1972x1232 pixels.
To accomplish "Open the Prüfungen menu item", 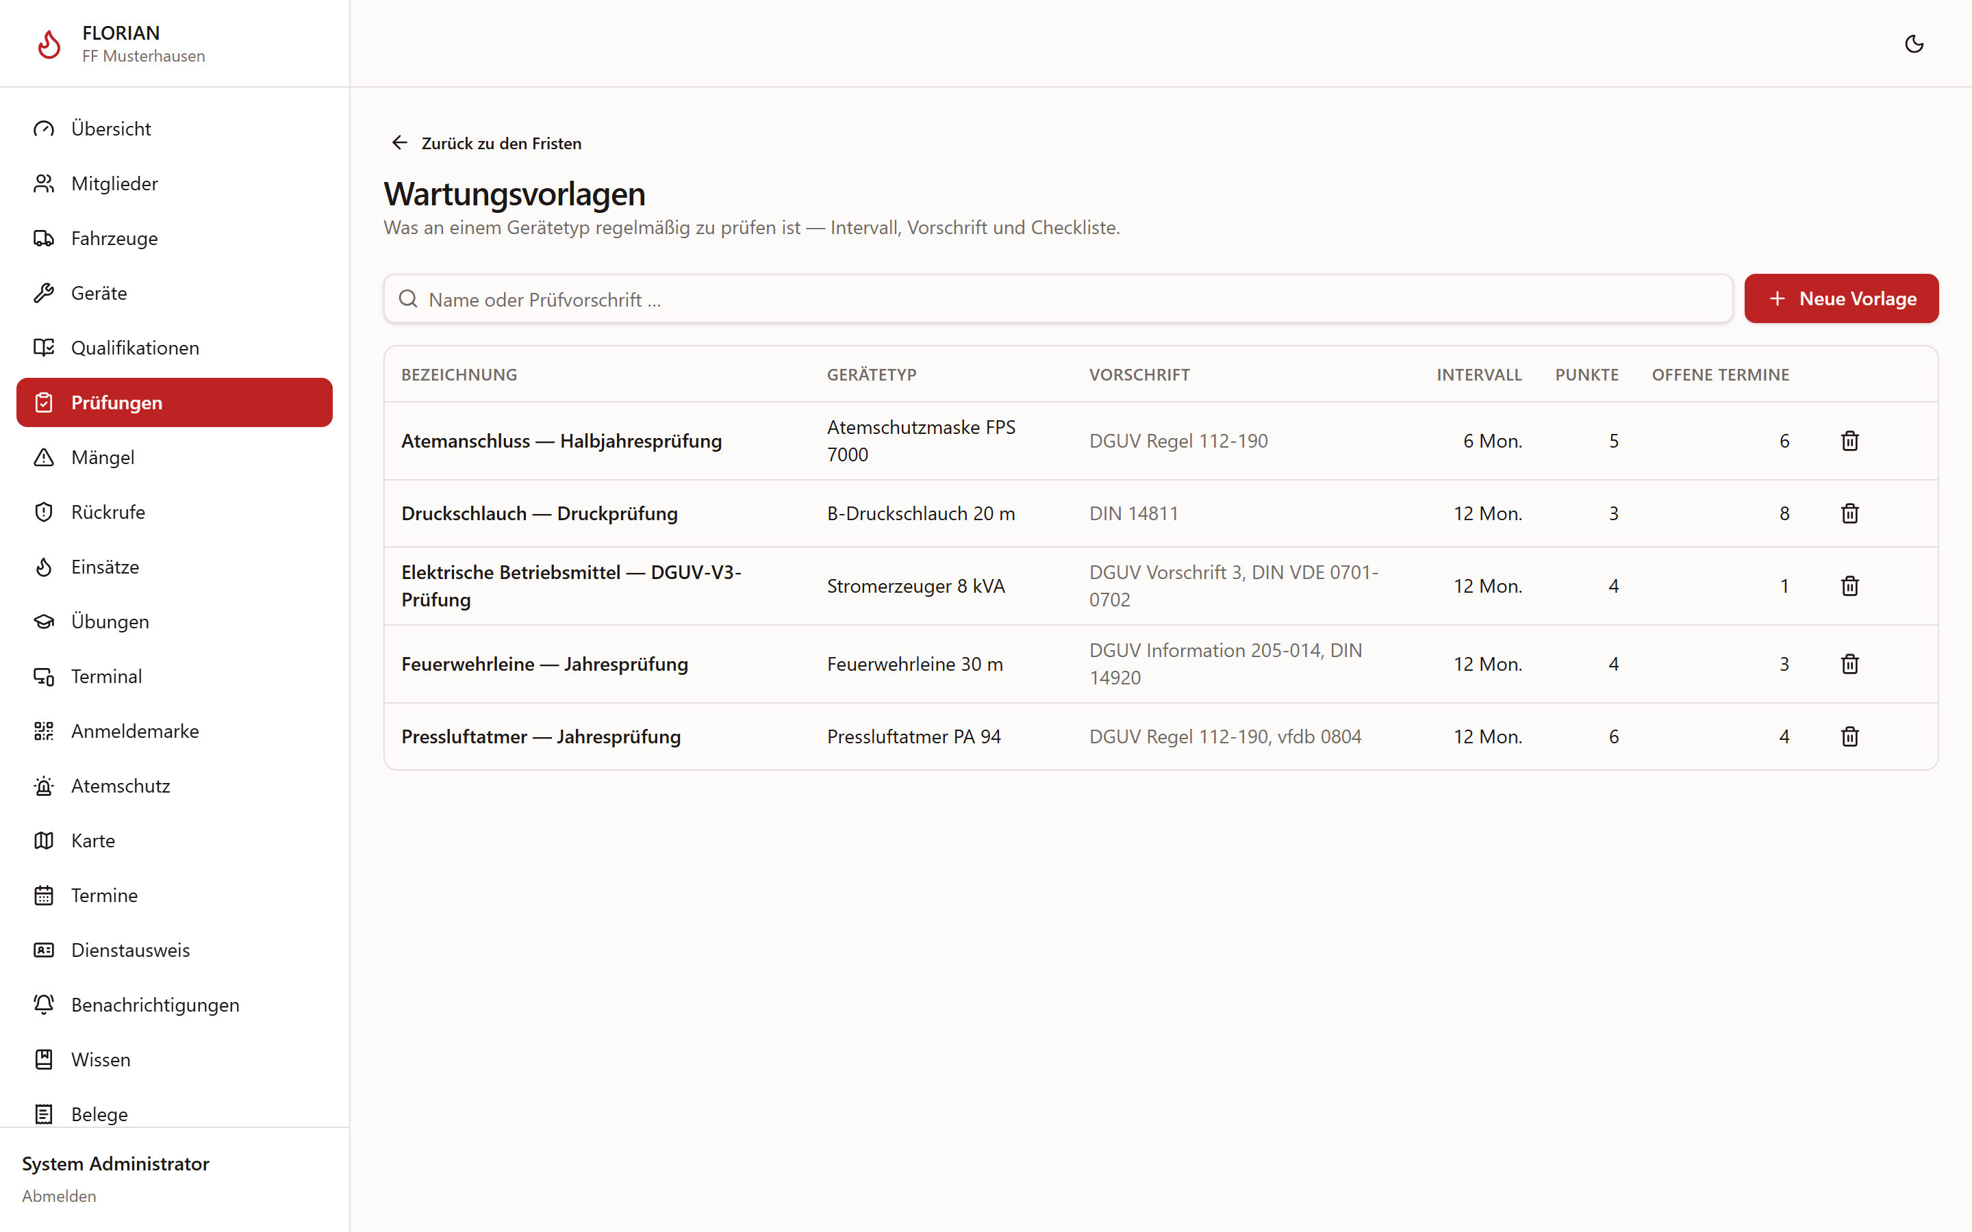I will coord(175,402).
